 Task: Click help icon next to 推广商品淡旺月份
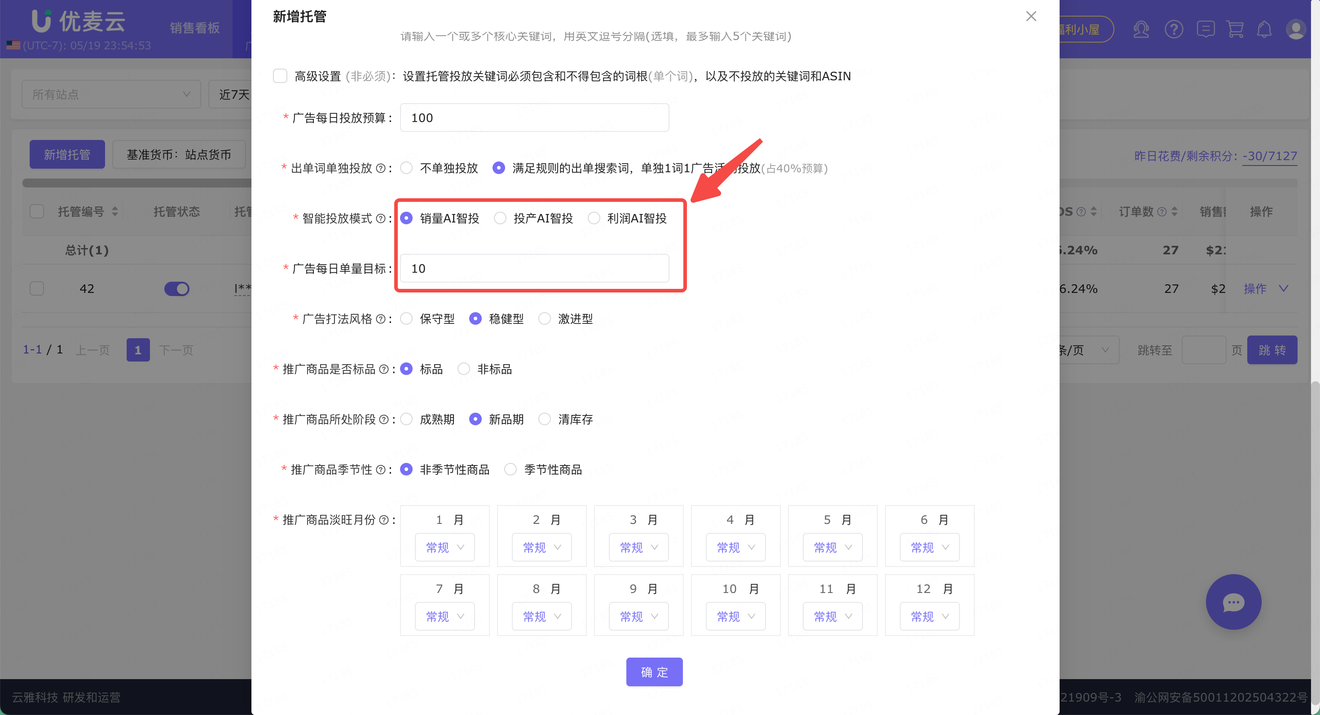point(383,520)
